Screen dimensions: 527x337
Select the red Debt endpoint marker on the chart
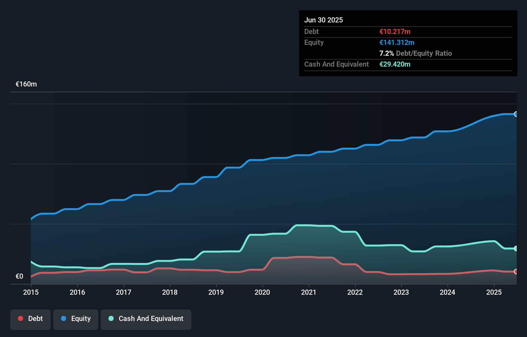[516, 271]
